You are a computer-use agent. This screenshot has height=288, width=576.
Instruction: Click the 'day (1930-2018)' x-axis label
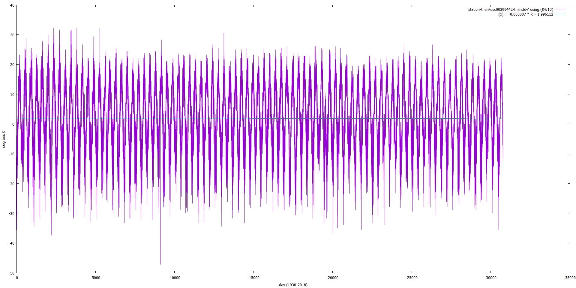(x=293, y=285)
